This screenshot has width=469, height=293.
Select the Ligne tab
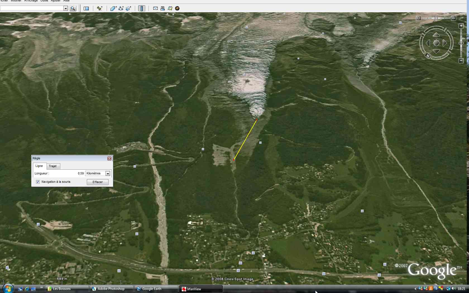pos(39,166)
